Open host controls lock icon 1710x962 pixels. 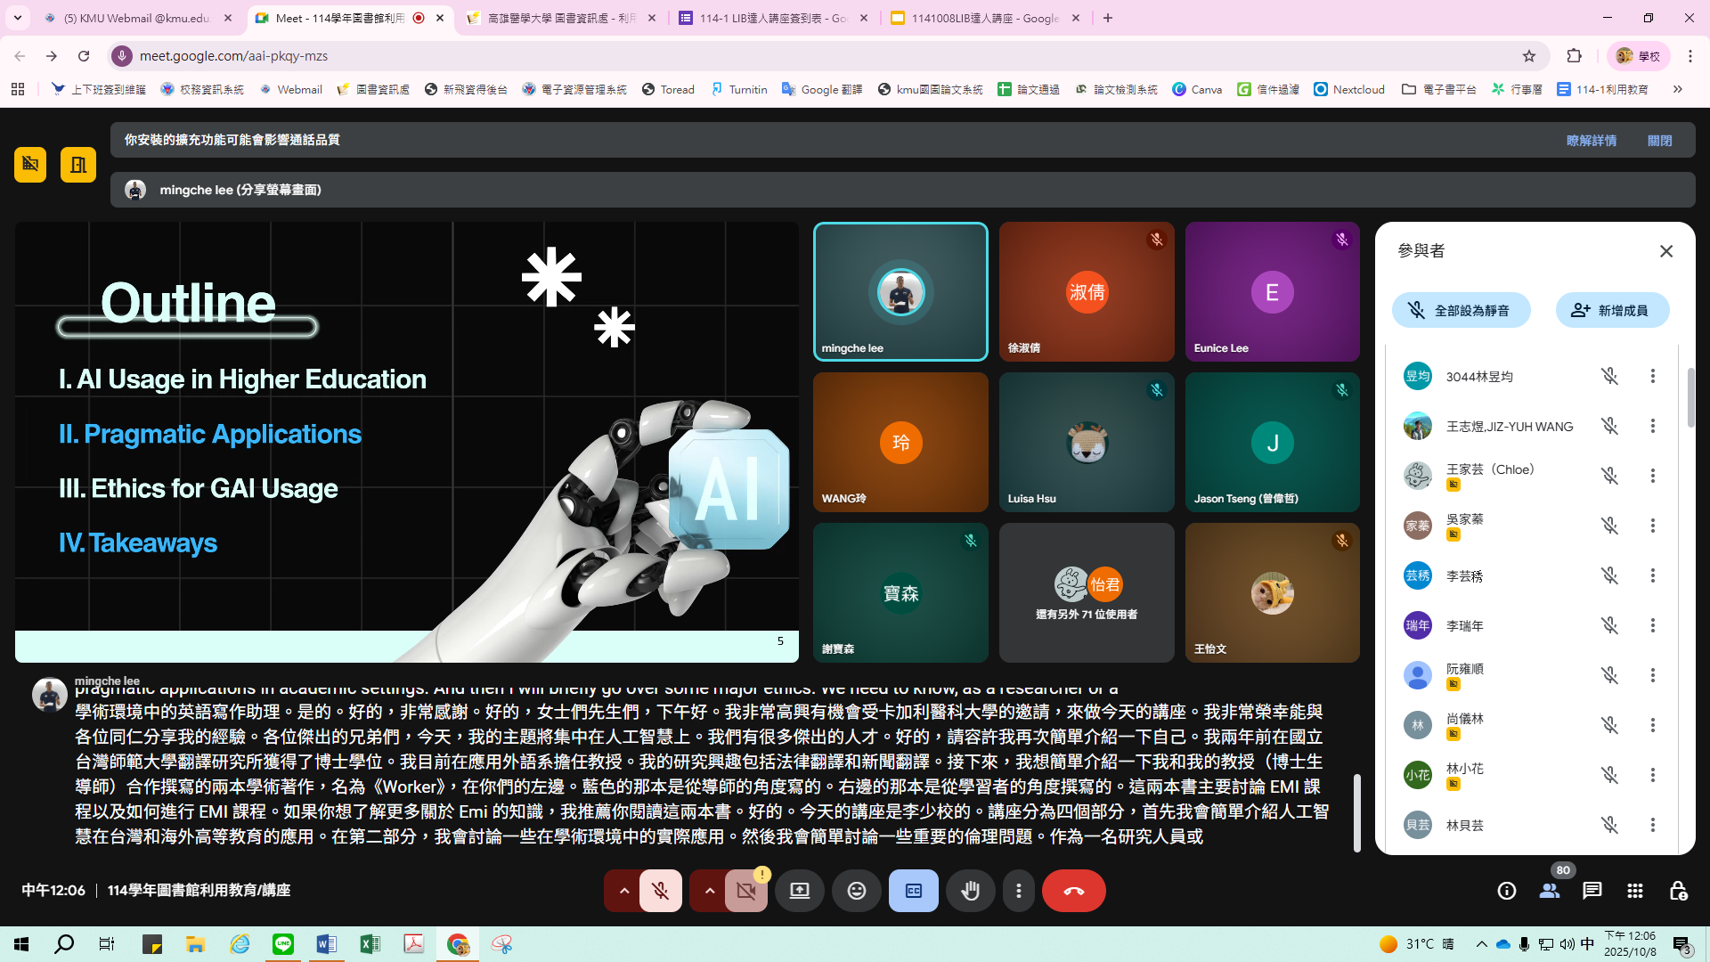pyautogui.click(x=1678, y=891)
